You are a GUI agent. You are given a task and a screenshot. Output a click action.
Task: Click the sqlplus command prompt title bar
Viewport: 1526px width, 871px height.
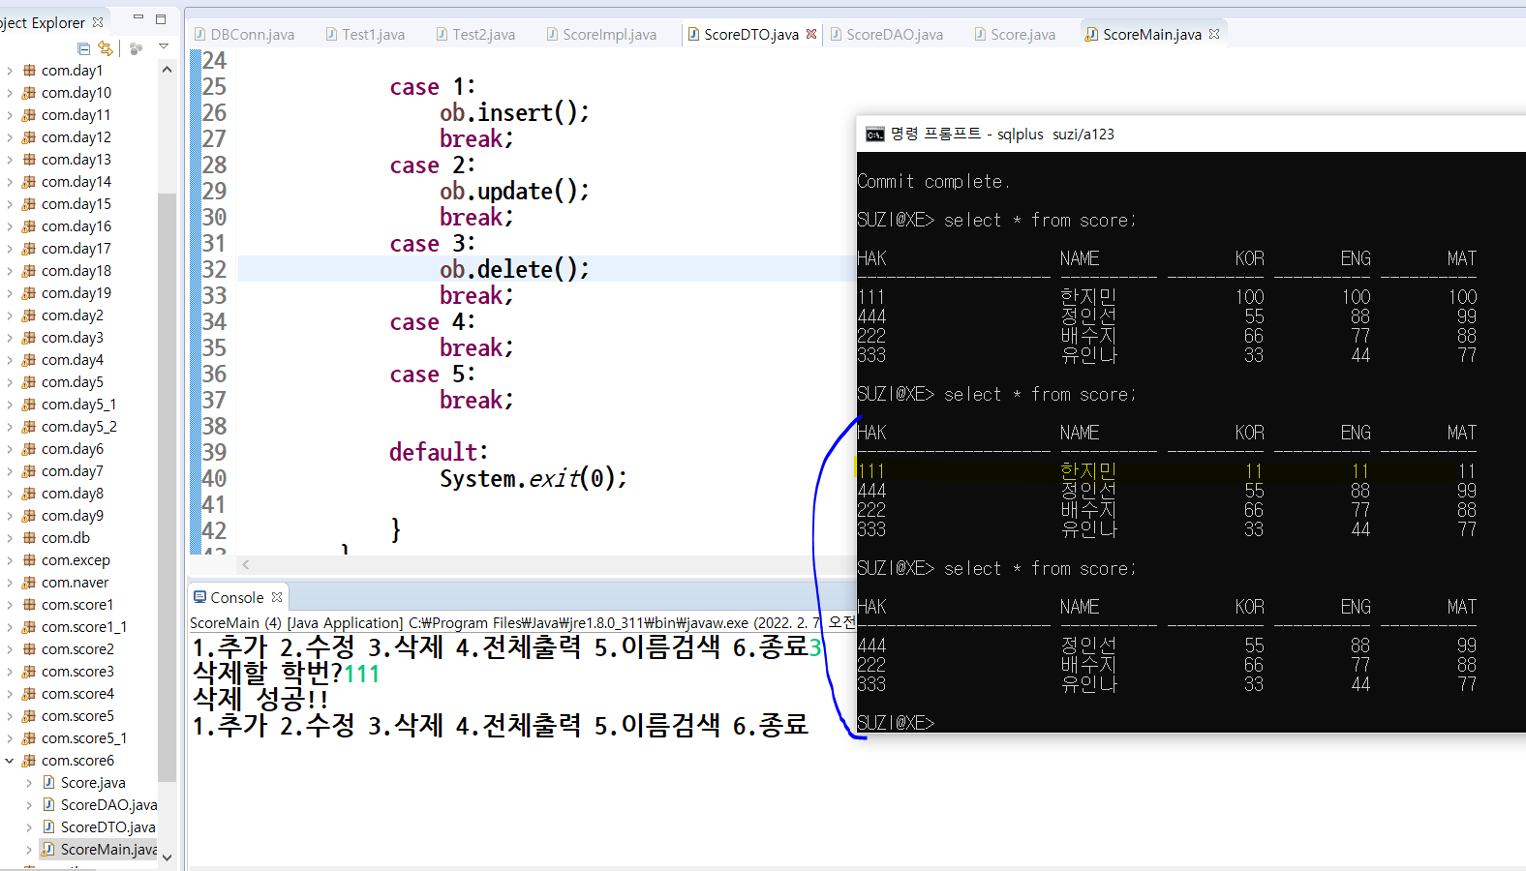(1191, 134)
